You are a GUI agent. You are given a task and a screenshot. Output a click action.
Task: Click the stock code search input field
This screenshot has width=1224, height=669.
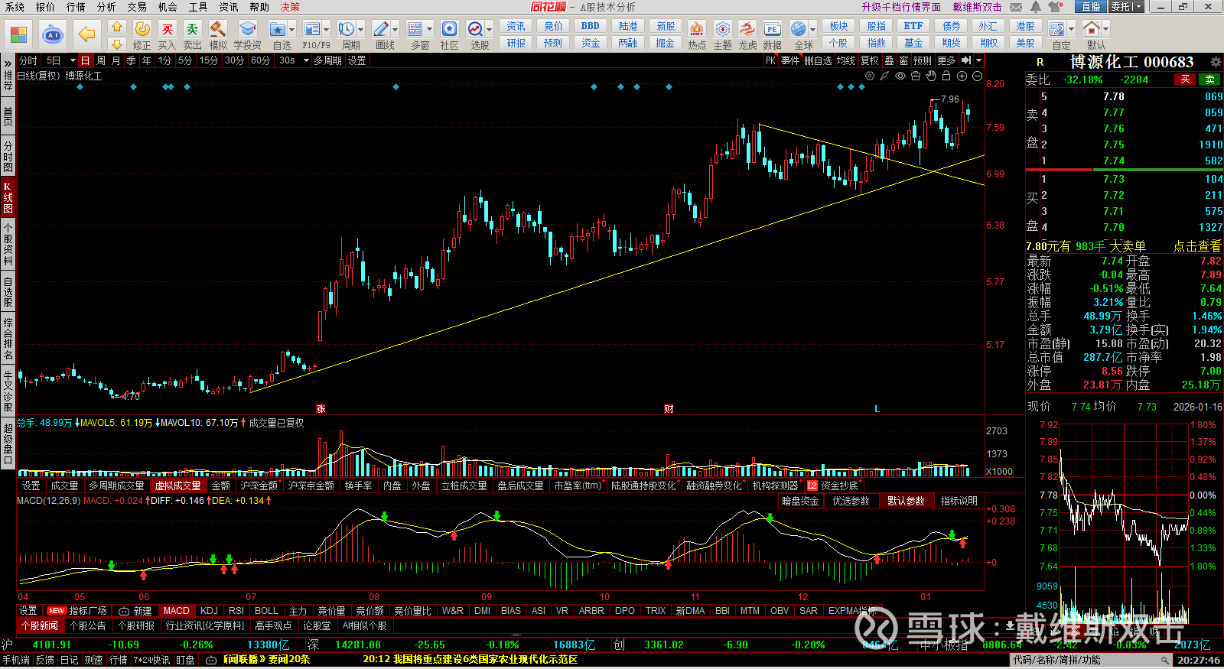click(1085, 660)
